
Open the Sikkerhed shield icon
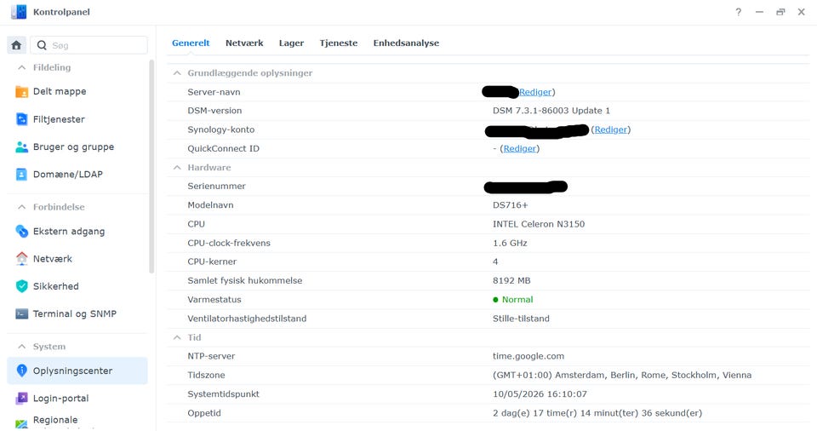[21, 286]
